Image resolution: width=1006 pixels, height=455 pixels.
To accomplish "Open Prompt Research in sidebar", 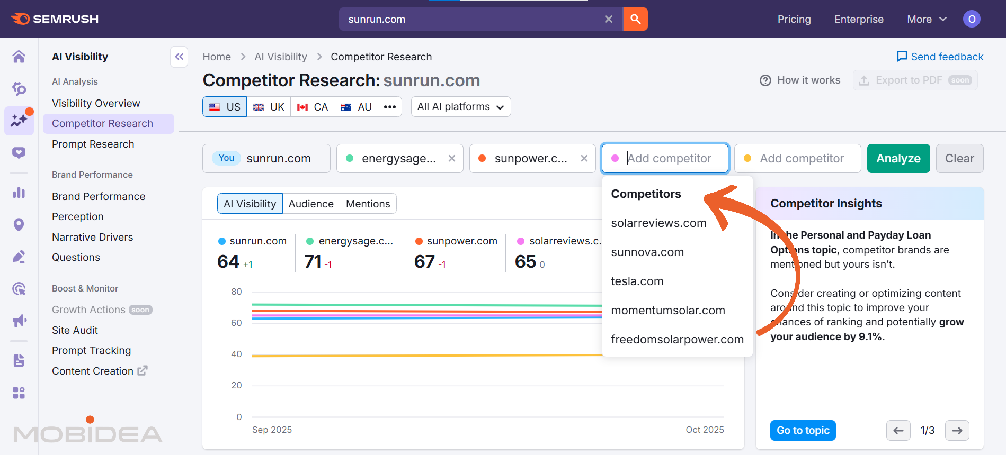I will [x=93, y=144].
